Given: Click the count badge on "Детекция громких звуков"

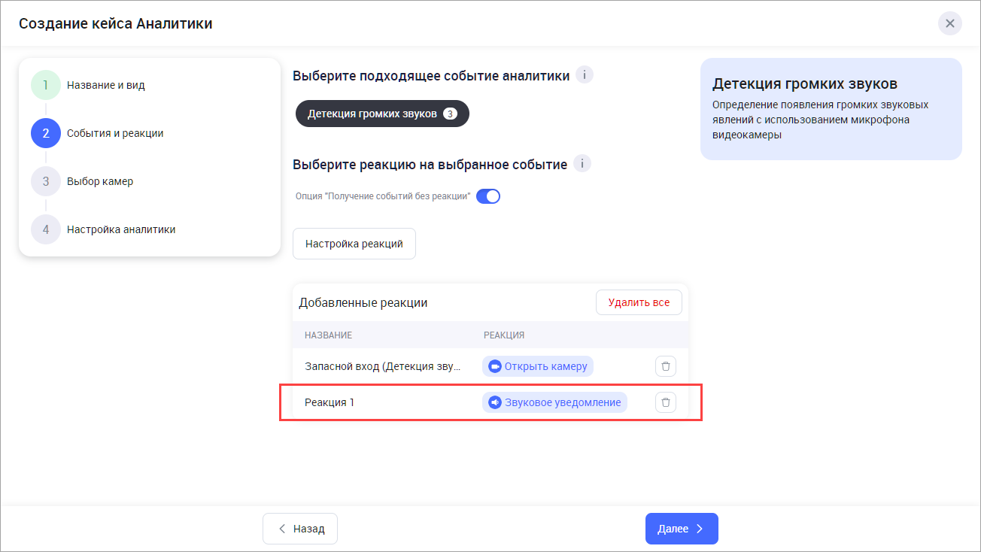Looking at the screenshot, I should [x=450, y=114].
